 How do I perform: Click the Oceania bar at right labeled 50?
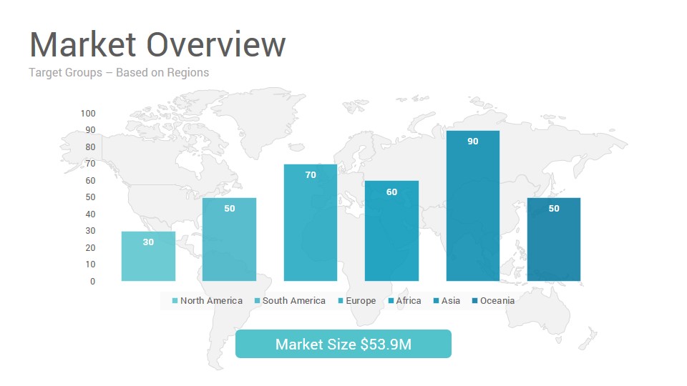coord(554,239)
